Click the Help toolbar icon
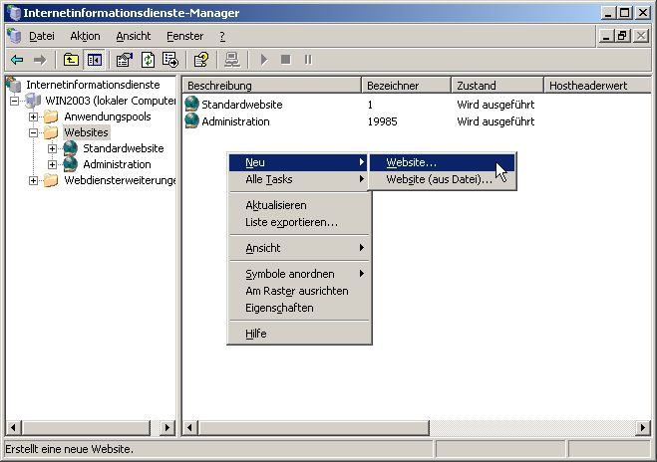The width and height of the screenshot is (657, 462). point(200,60)
